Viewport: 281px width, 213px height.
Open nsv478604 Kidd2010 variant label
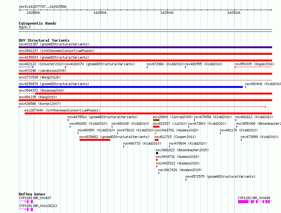coord(188,143)
